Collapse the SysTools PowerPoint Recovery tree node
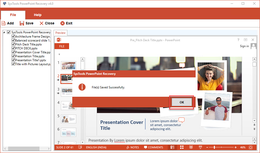Screen dimensions: 260x153 4,32
